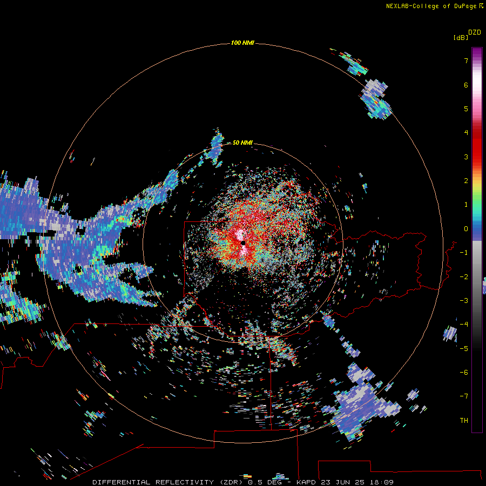Click the 5 dB tick label
The height and width of the screenshot is (486, 486).
[466, 109]
